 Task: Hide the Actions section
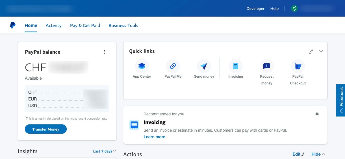click(x=318, y=154)
